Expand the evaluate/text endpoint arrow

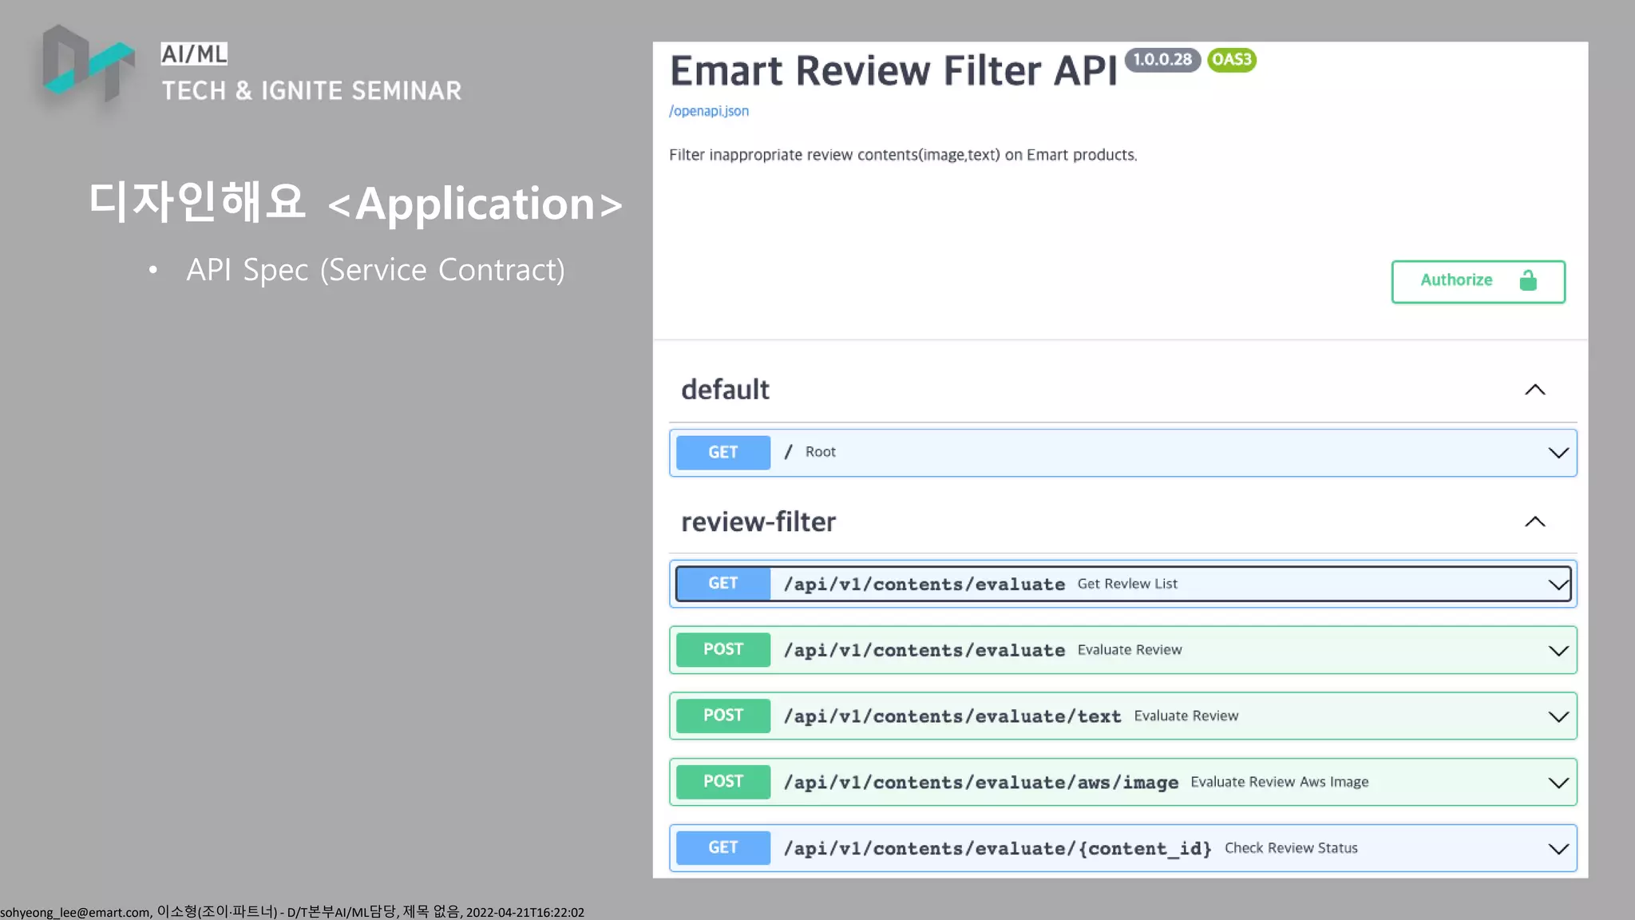1558,717
